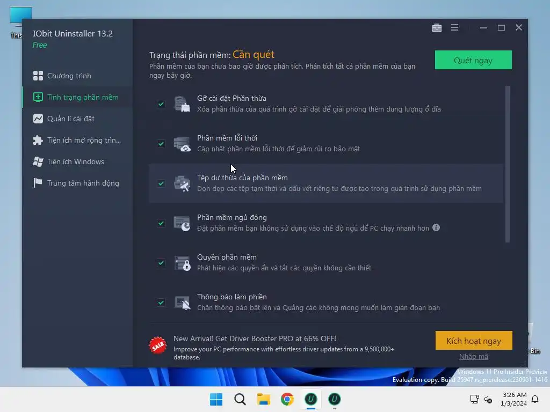The height and width of the screenshot is (412, 550).
Task: Click the network icon in system tray
Action: (475, 399)
